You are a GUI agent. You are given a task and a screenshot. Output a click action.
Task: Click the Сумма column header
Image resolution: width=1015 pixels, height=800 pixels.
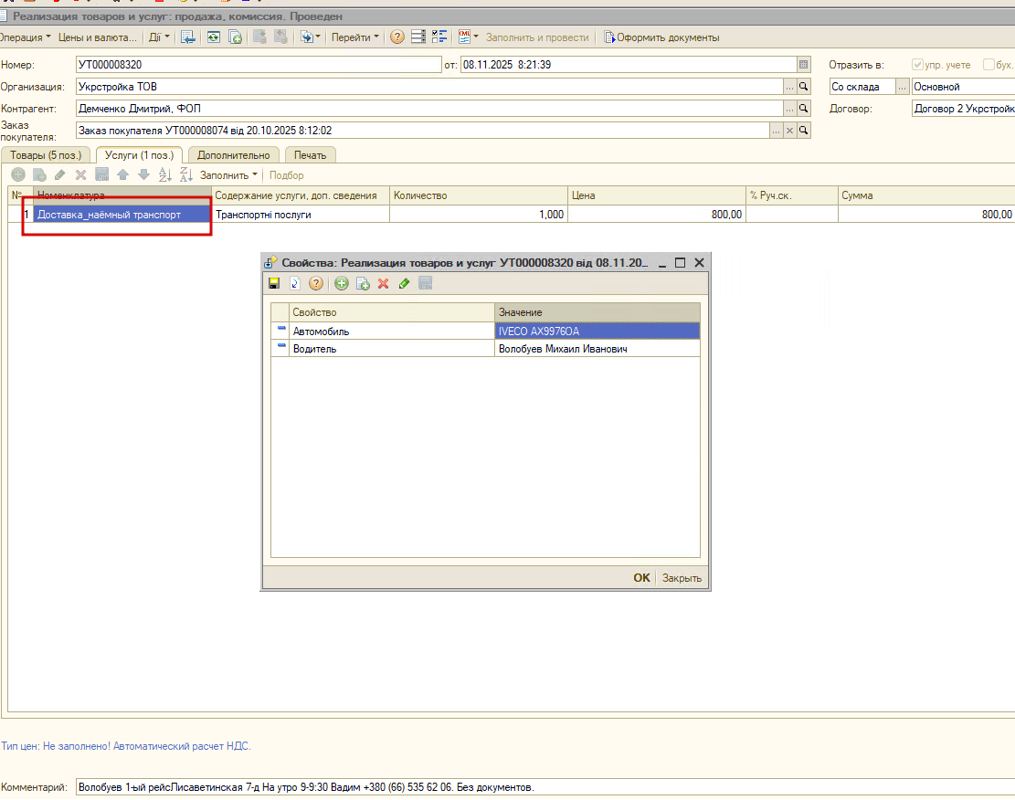pyautogui.click(x=926, y=195)
